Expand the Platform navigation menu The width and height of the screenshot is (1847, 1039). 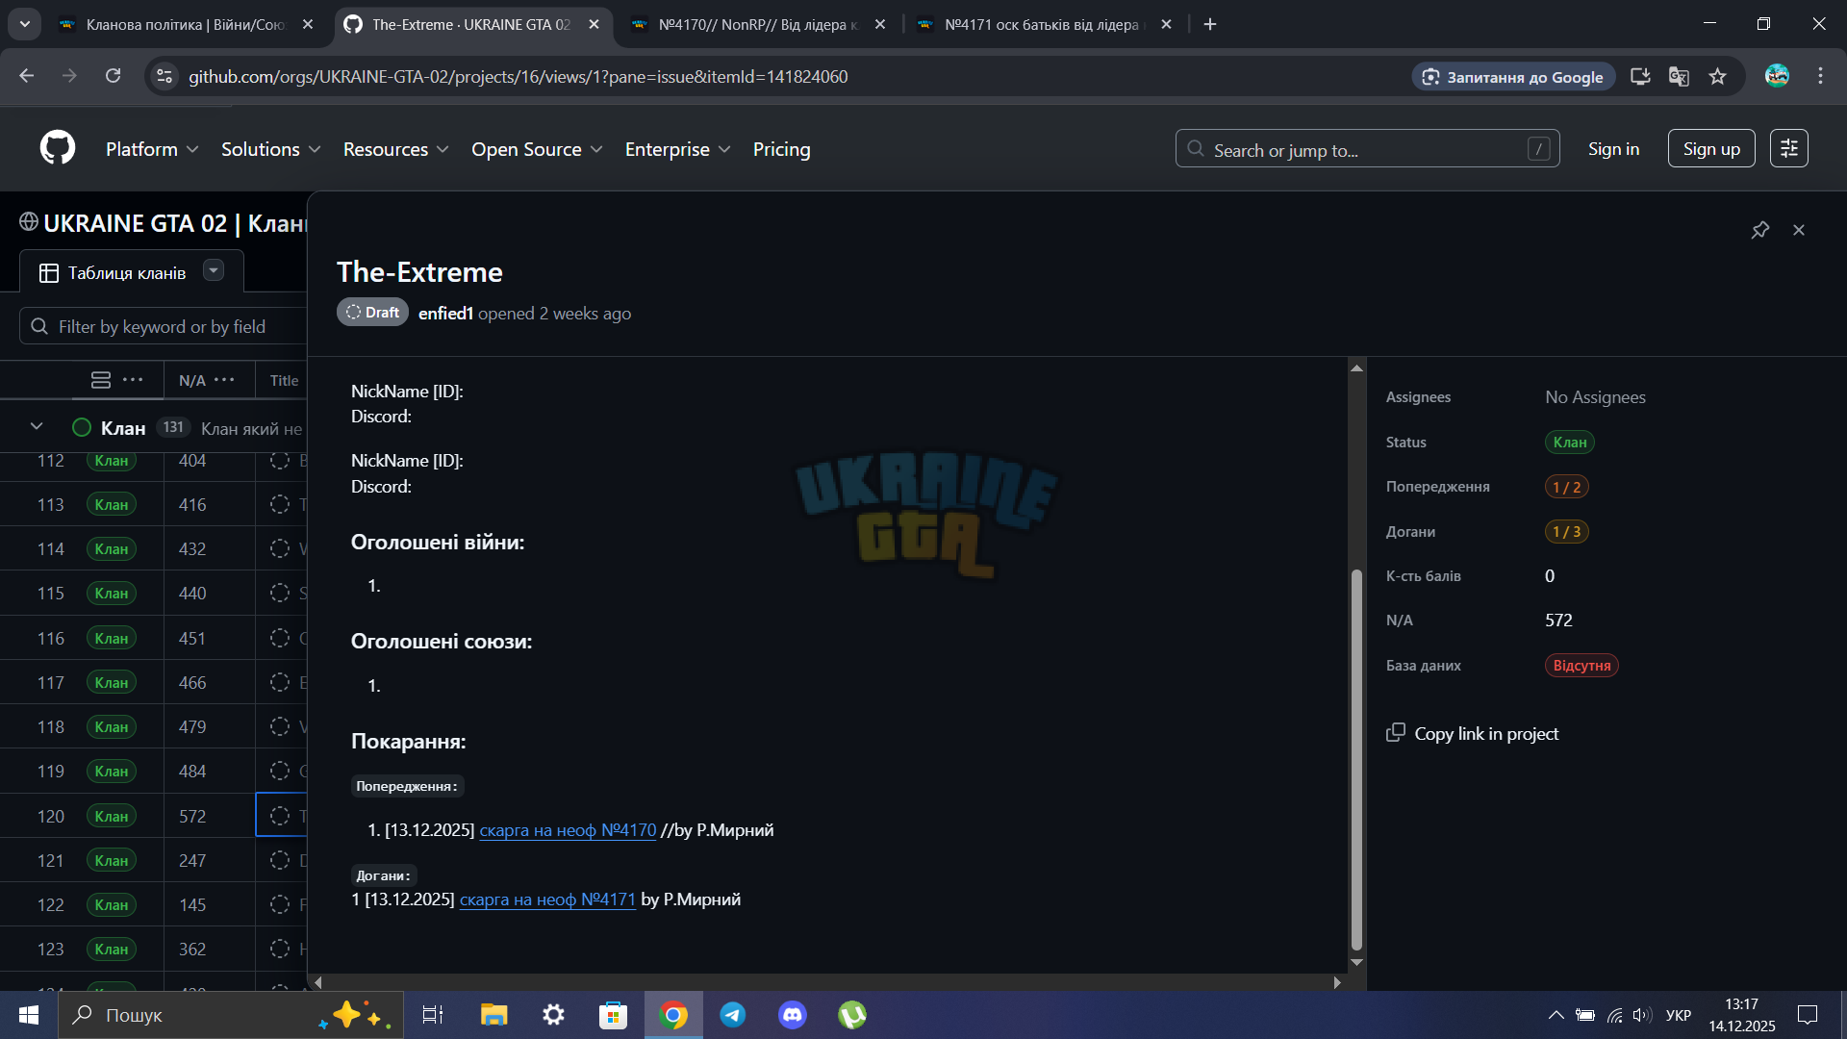(152, 149)
